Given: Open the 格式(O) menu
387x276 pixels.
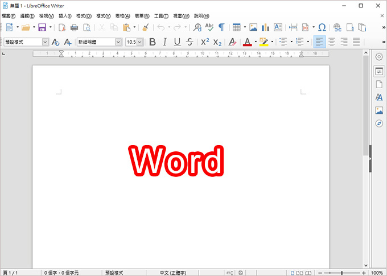Looking at the screenshot, I should coord(84,16).
